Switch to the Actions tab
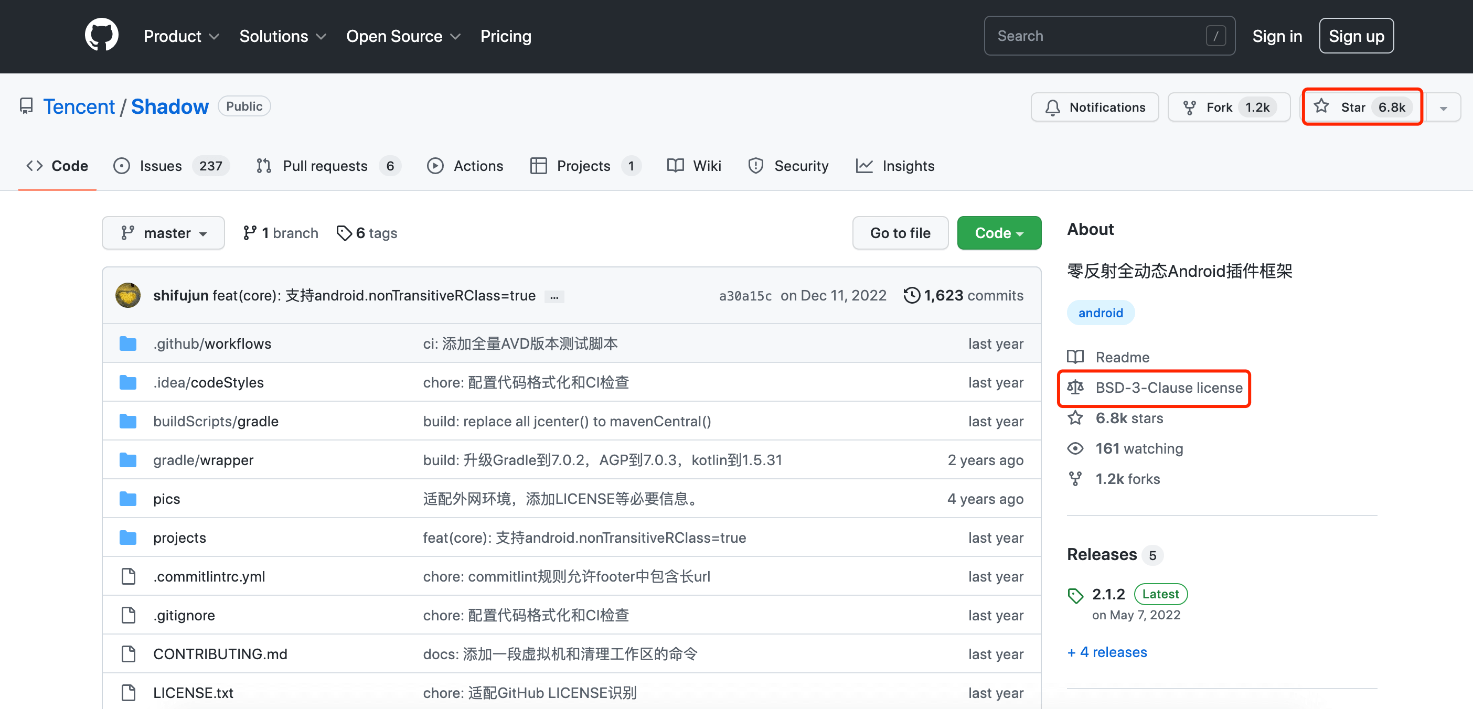The height and width of the screenshot is (709, 1473). [x=465, y=166]
